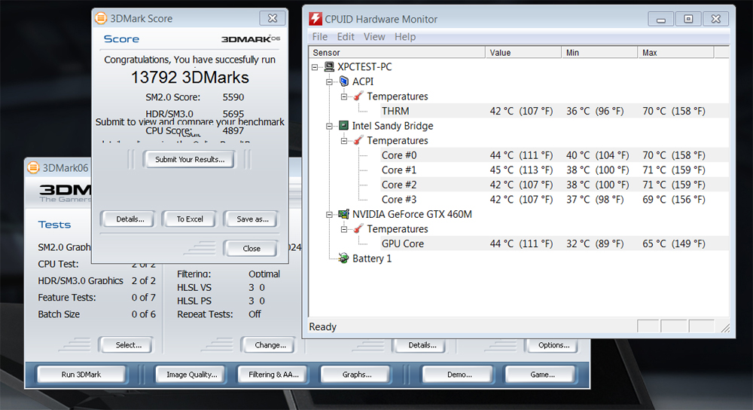Image resolution: width=753 pixels, height=410 pixels.
Task: Open Filtering & AA settings
Action: (273, 375)
